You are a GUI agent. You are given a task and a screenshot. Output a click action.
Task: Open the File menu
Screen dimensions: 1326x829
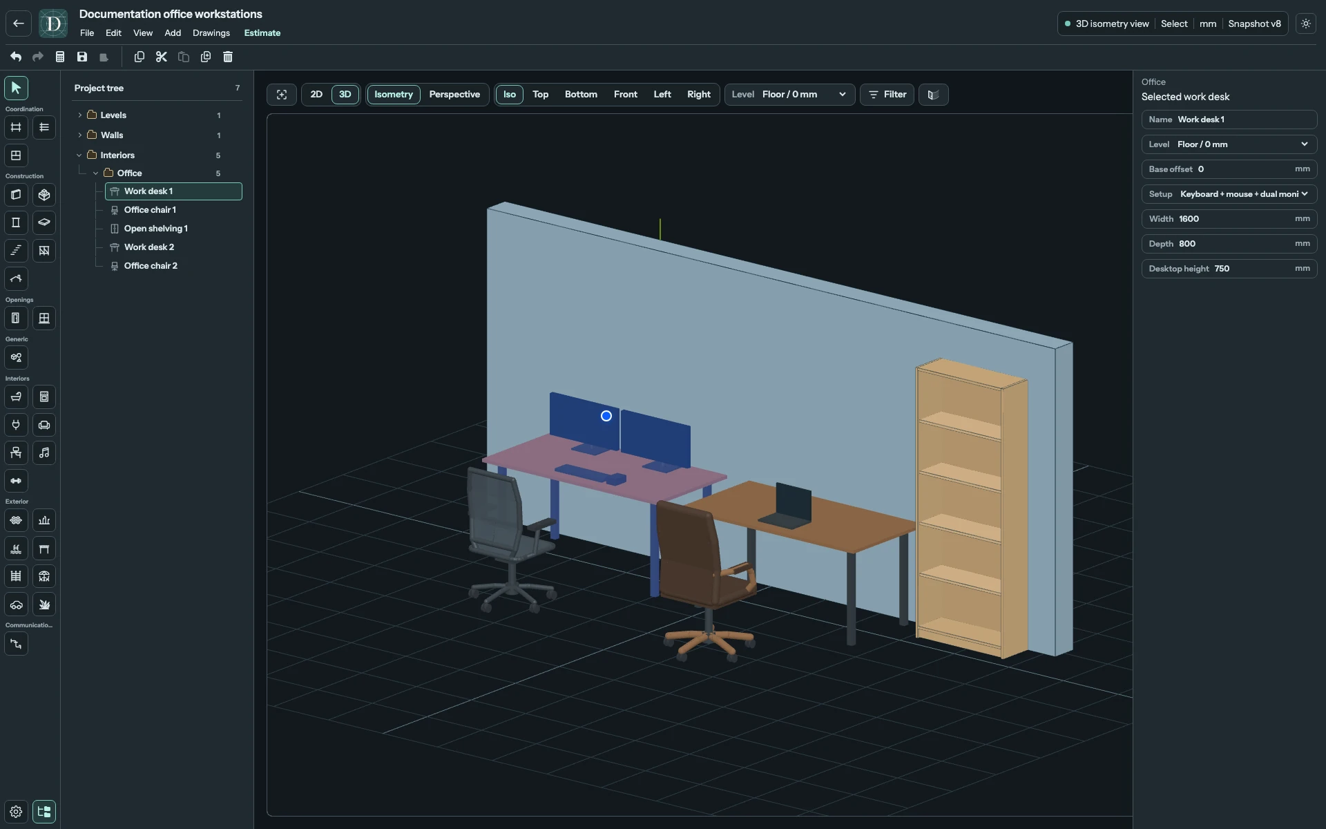87,33
